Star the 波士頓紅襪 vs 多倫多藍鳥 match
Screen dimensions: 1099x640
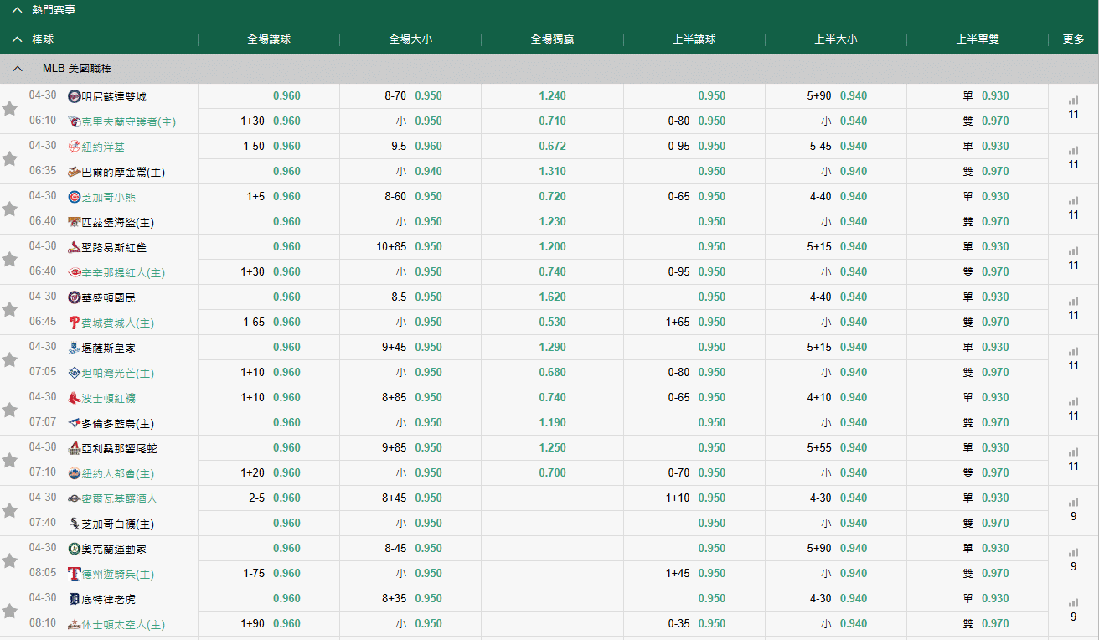point(10,410)
